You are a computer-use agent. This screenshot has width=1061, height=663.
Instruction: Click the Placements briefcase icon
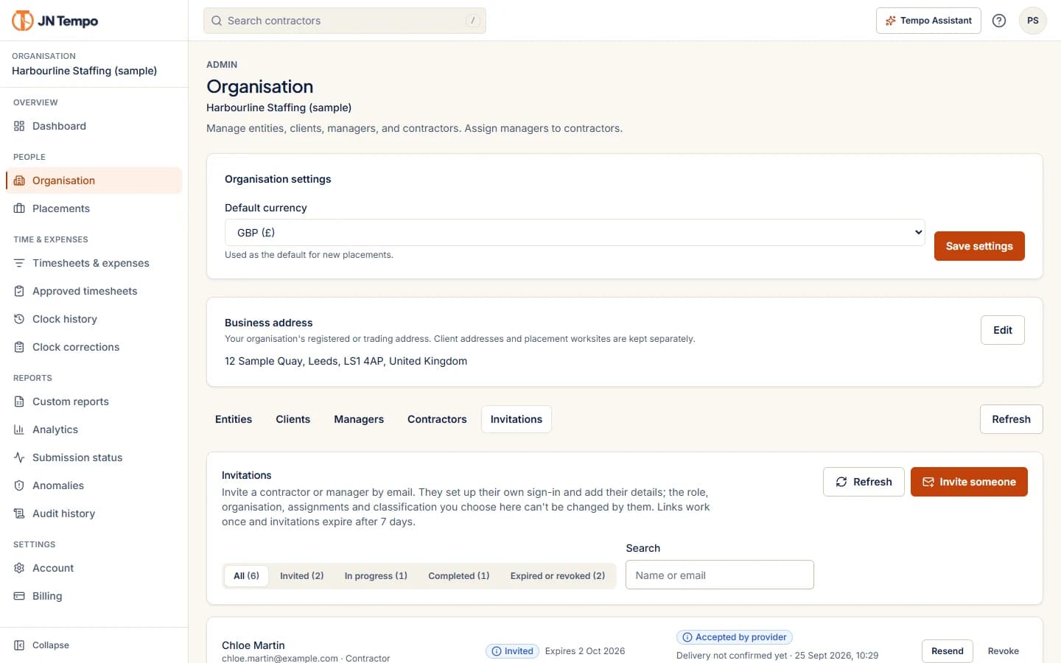19,208
